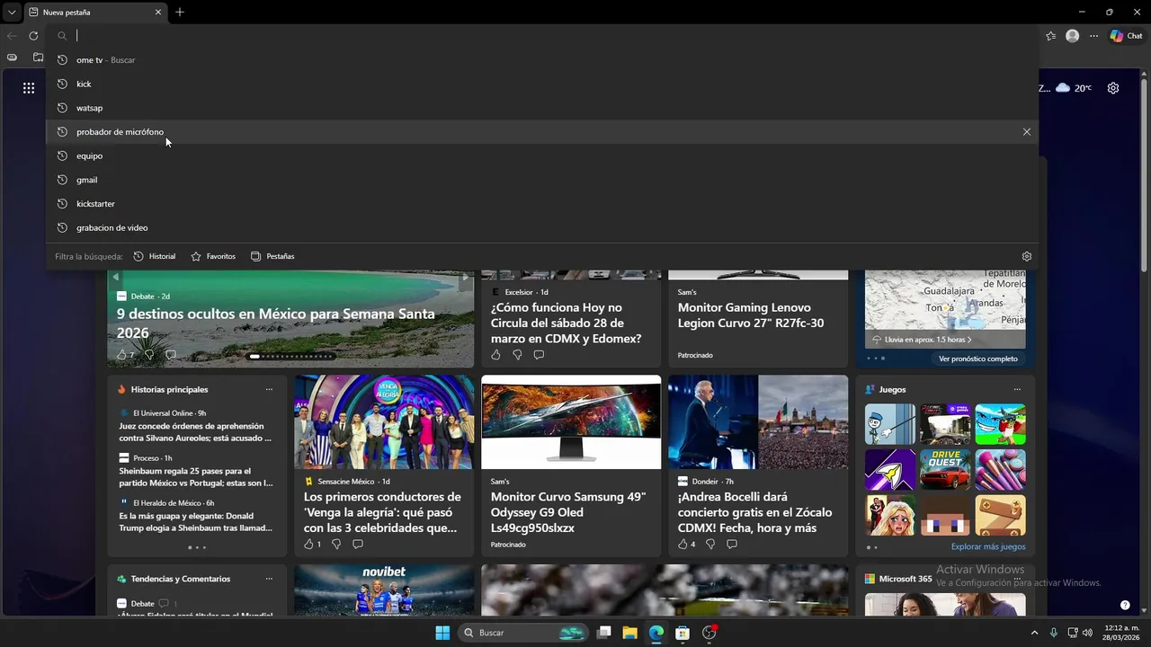This screenshot has width=1151, height=647.
Task: Open the apps grid launcher icon
Action: click(x=29, y=88)
